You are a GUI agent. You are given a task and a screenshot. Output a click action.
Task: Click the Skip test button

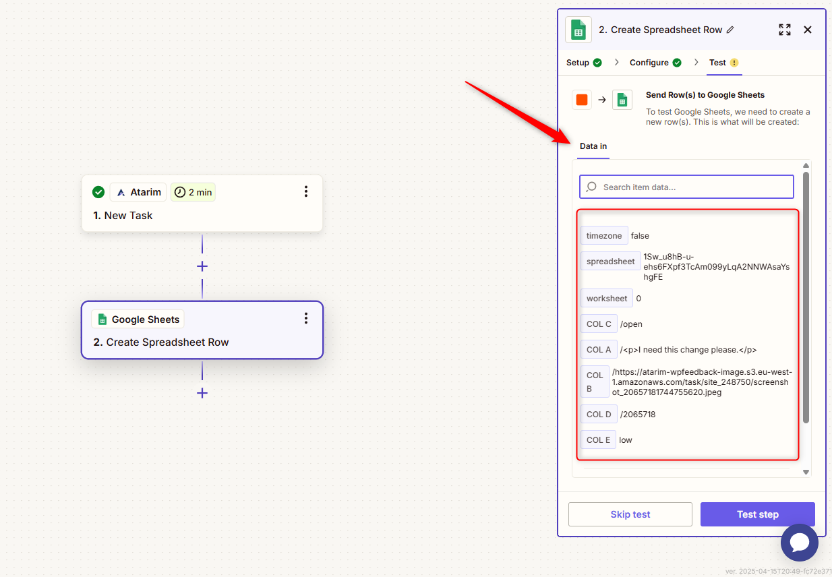click(x=630, y=514)
